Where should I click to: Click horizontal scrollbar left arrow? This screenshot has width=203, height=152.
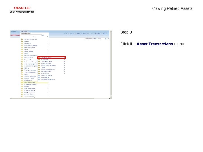pyautogui.click(x=11, y=98)
